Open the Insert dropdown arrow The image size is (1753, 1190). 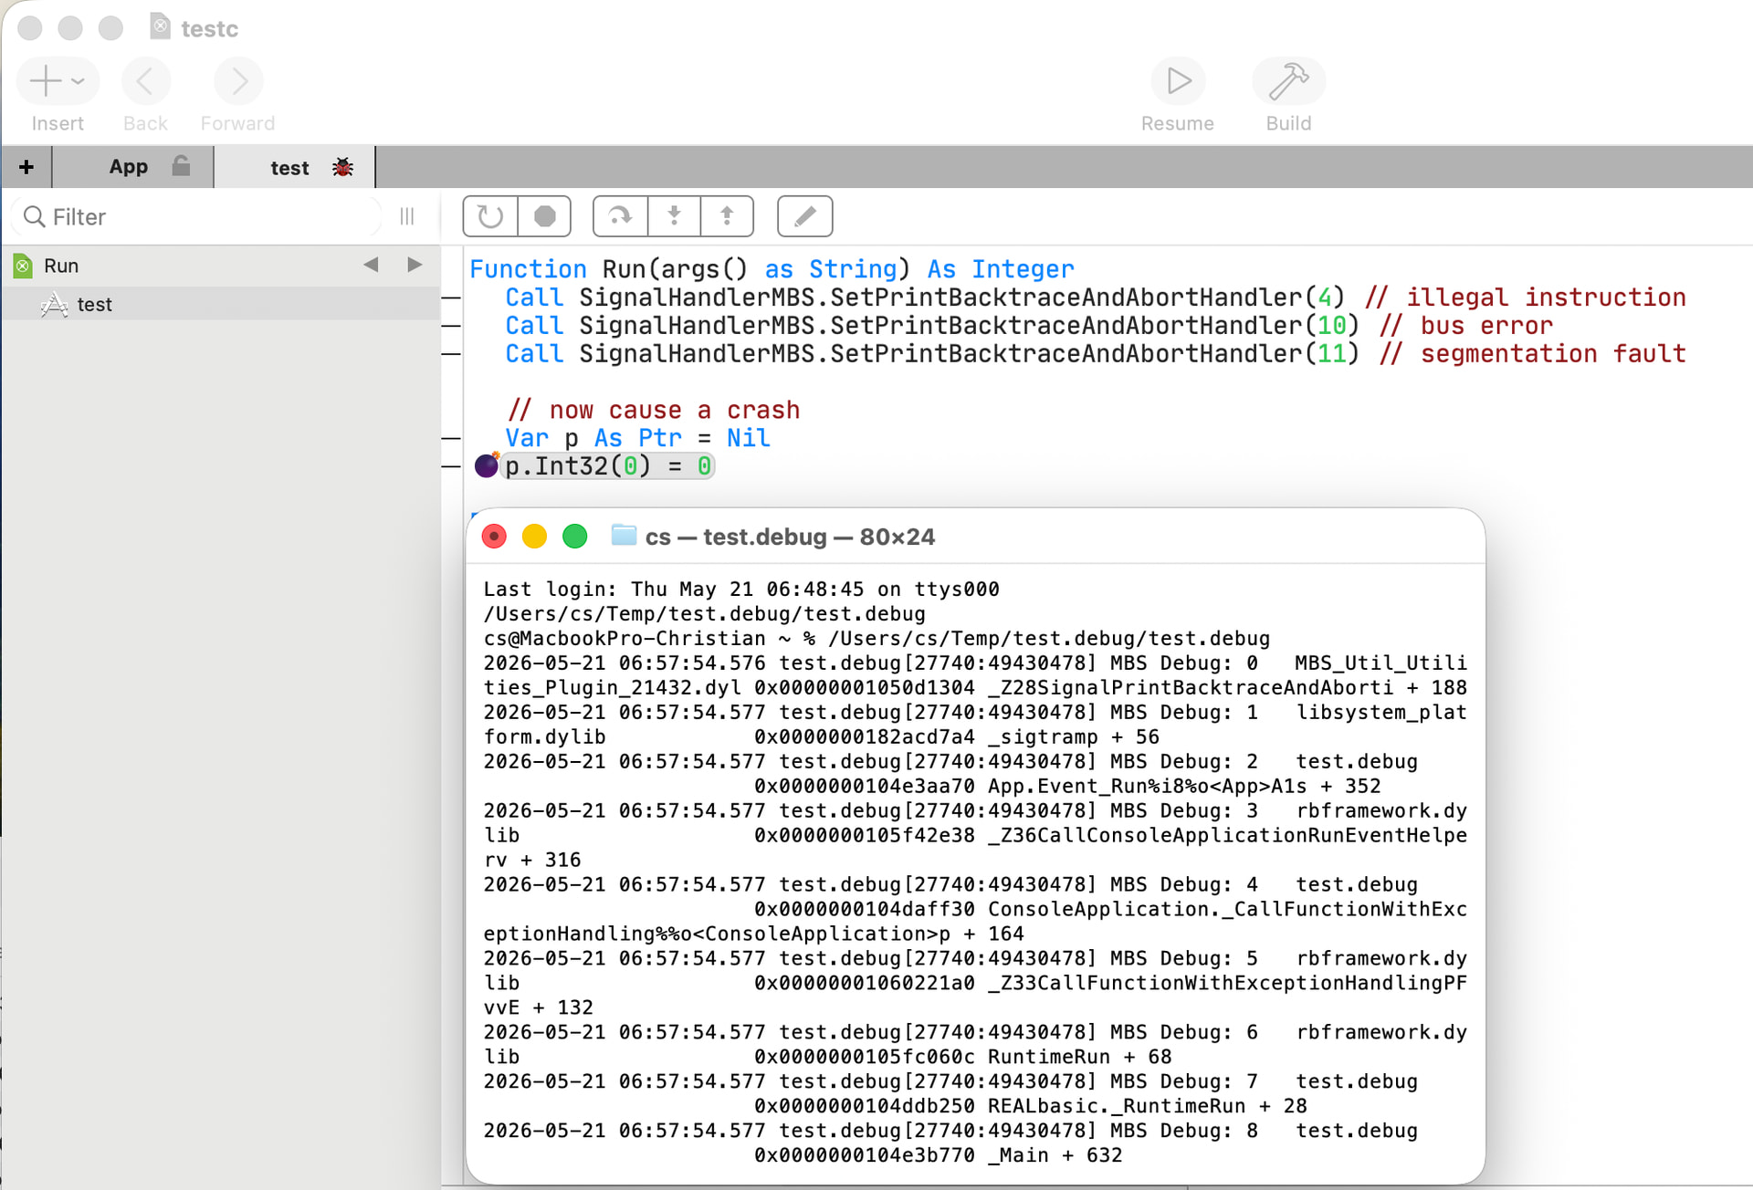coord(79,81)
